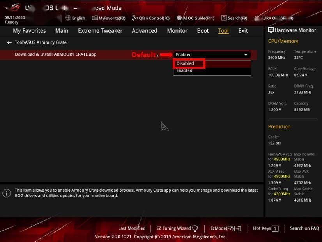Switch to the Main tab

[62, 30]
